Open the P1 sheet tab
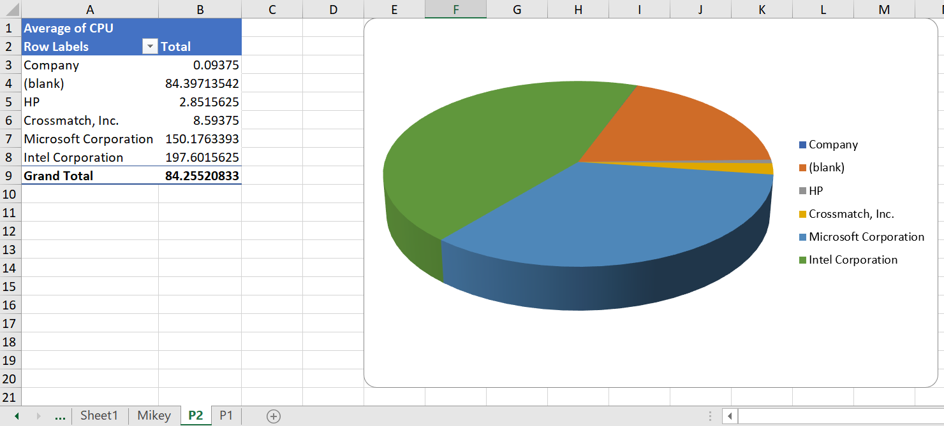The height and width of the screenshot is (426, 944). point(226,415)
